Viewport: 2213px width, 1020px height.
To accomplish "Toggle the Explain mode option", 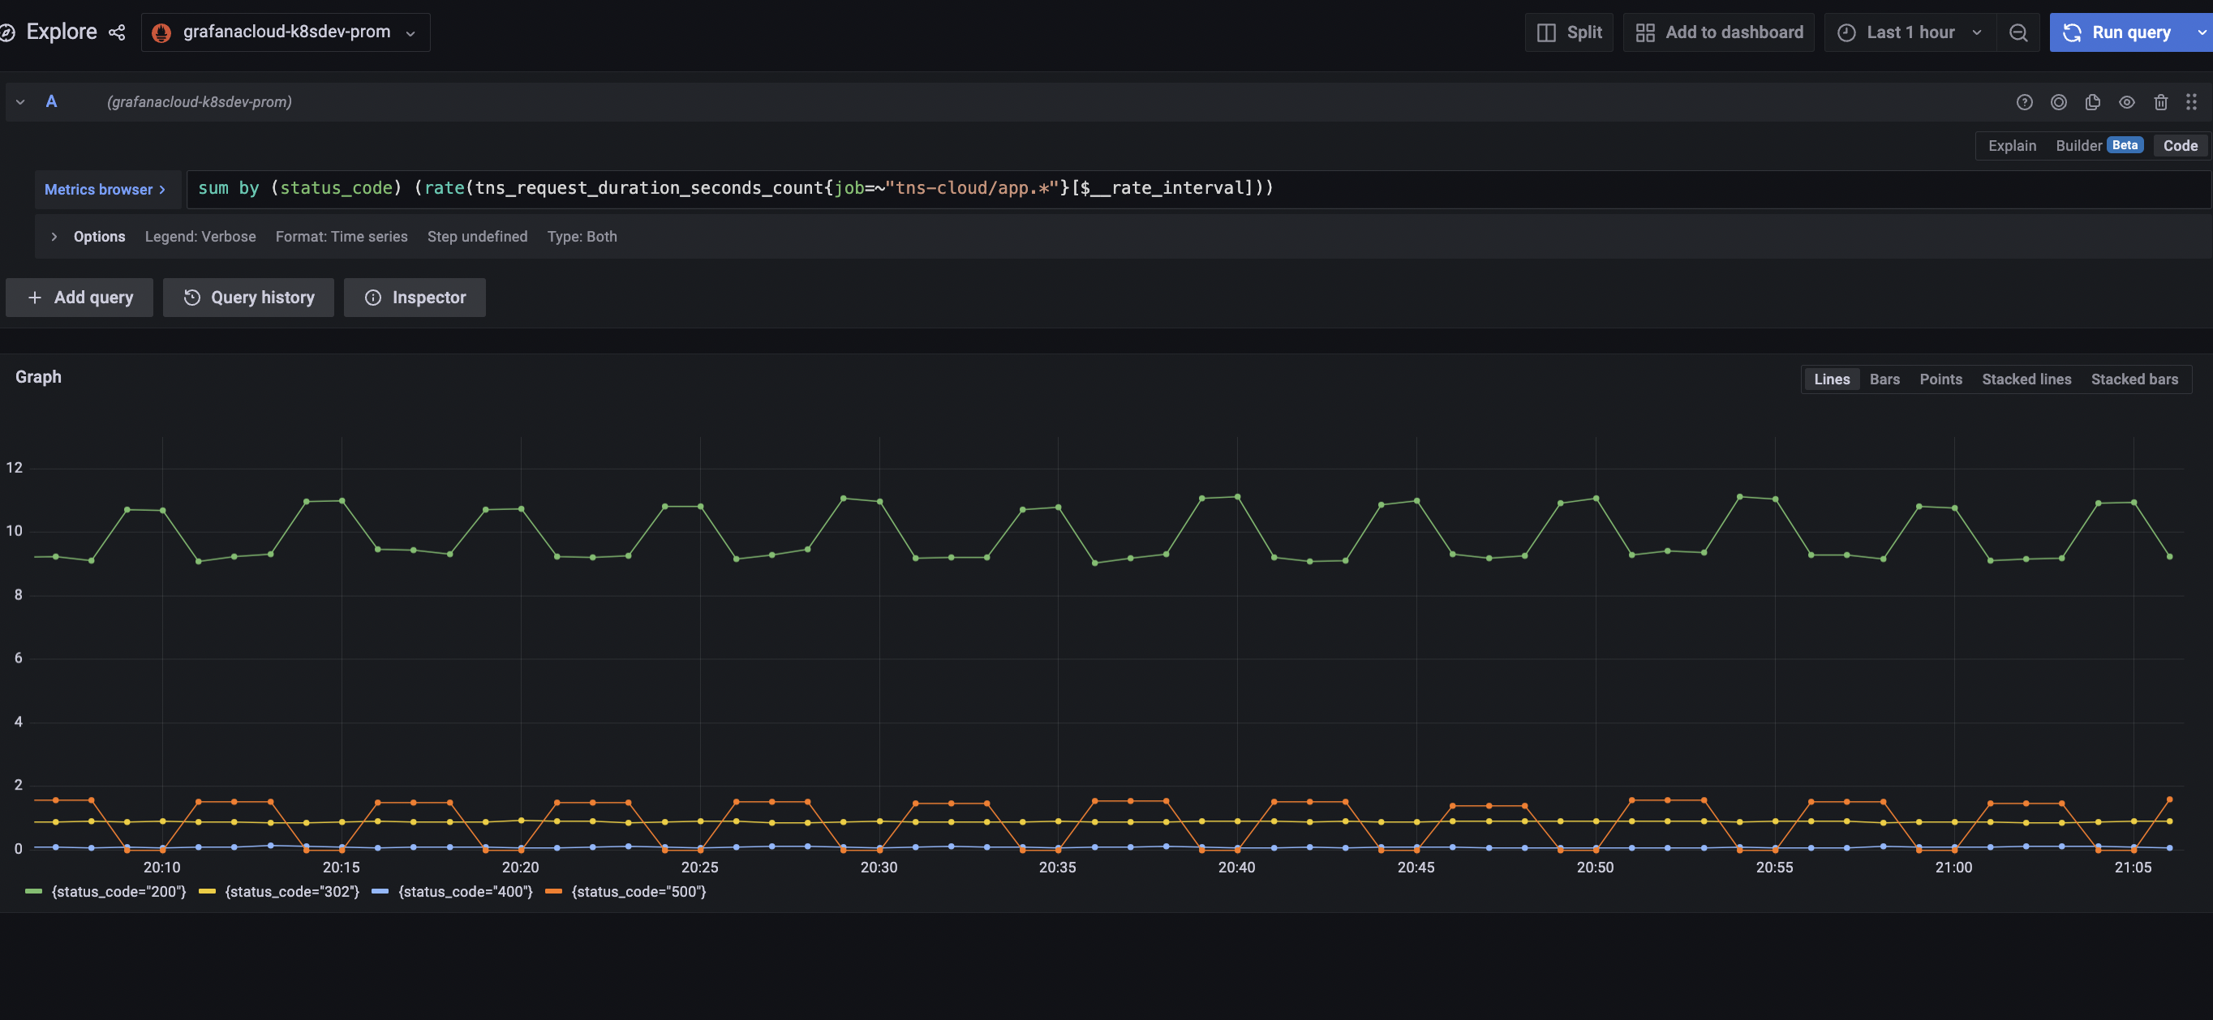I will tap(2011, 146).
